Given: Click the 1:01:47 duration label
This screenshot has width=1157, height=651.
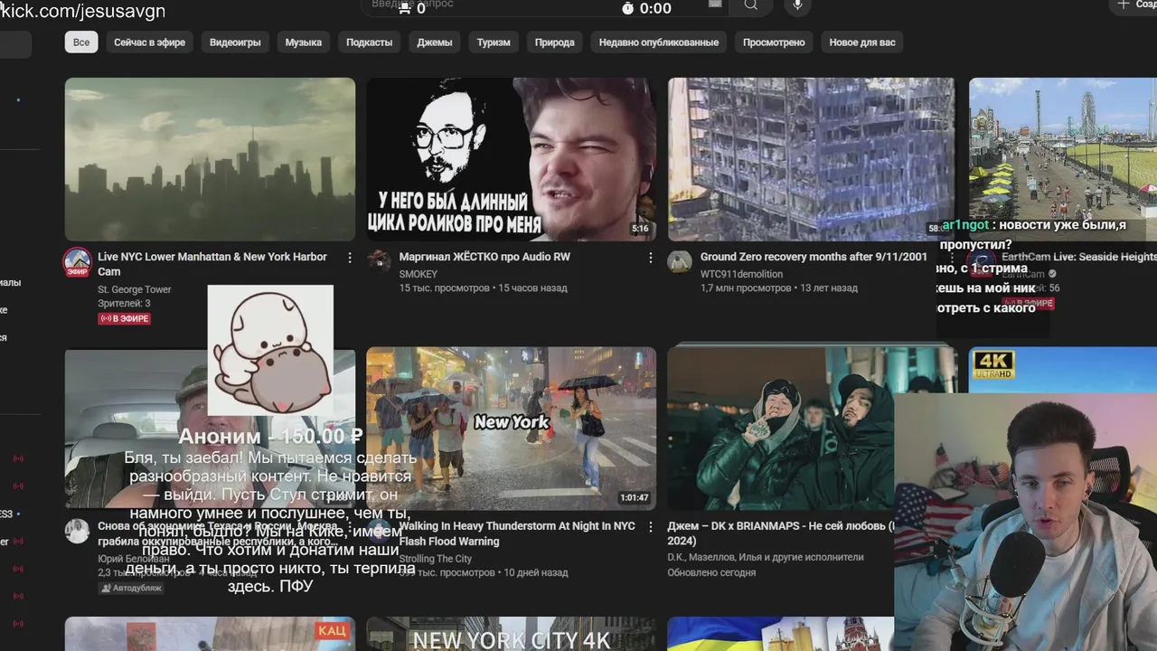Looking at the screenshot, I should point(634,498).
